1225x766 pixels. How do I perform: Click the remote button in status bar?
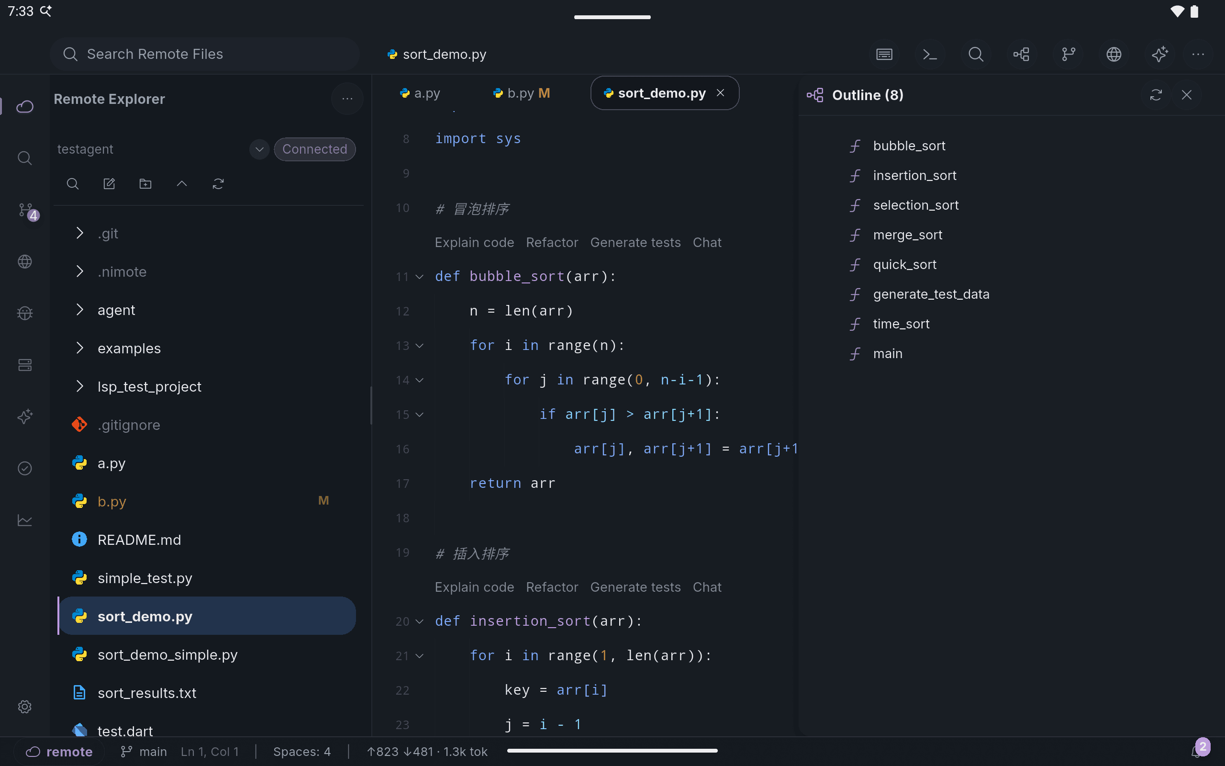coord(59,751)
